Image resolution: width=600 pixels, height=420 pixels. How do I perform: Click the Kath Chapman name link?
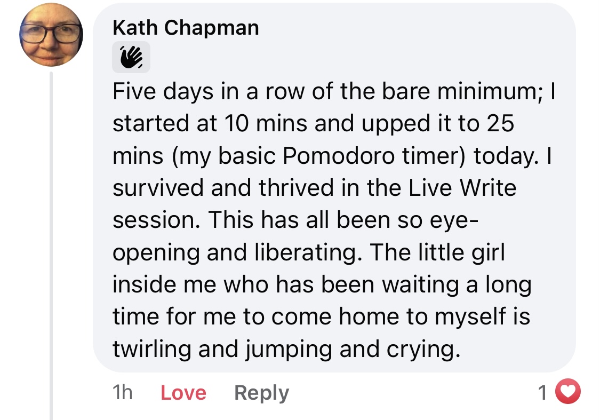coord(186,28)
